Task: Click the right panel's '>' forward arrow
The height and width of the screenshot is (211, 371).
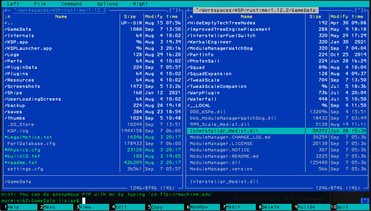Action: (365, 10)
